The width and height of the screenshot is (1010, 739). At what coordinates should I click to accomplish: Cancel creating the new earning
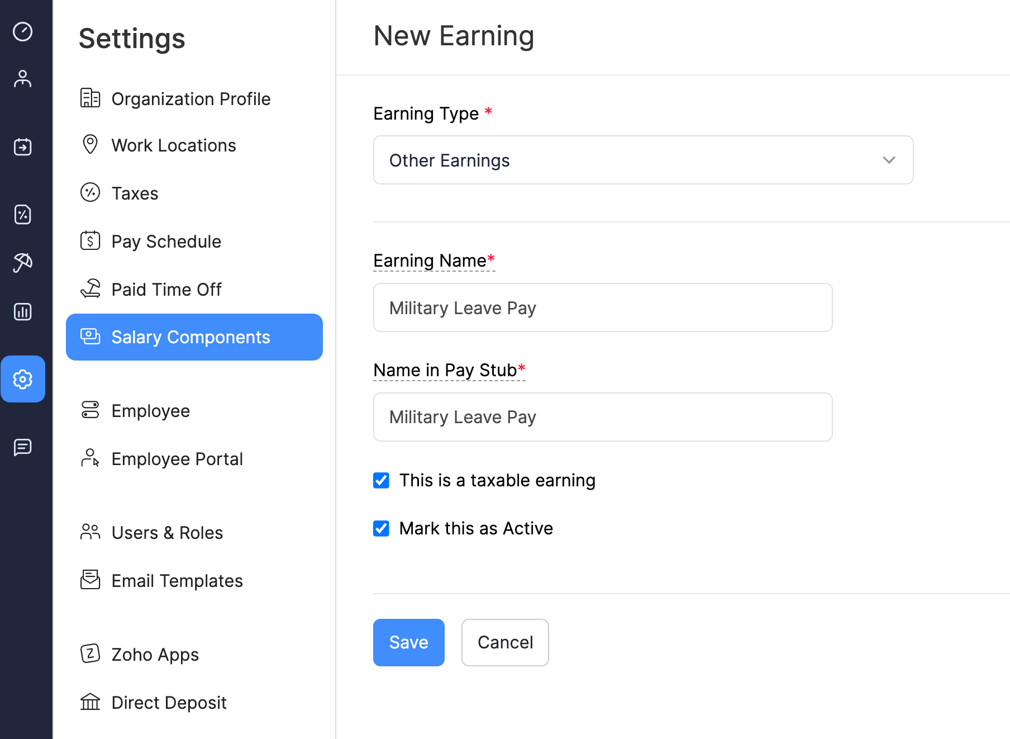coord(504,642)
